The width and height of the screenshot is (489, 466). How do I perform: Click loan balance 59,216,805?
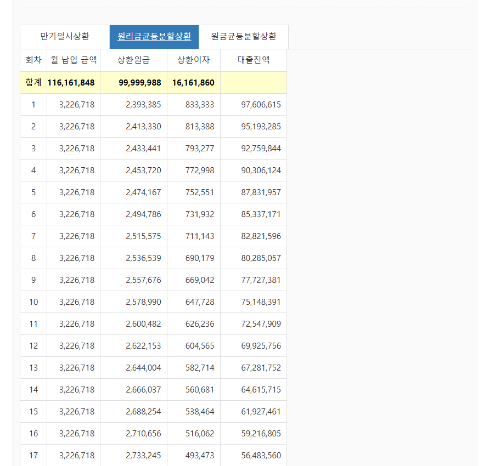[x=261, y=434]
